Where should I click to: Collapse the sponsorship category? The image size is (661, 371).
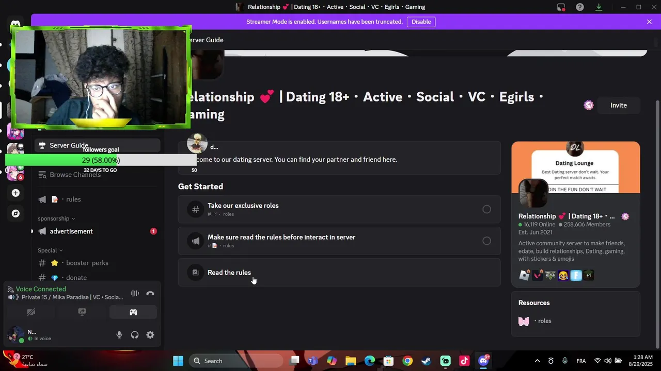point(56,218)
